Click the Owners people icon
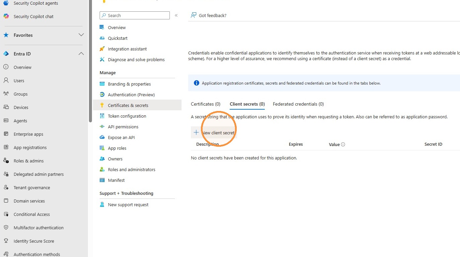Image resolution: width=460 pixels, height=257 pixels. click(102, 159)
